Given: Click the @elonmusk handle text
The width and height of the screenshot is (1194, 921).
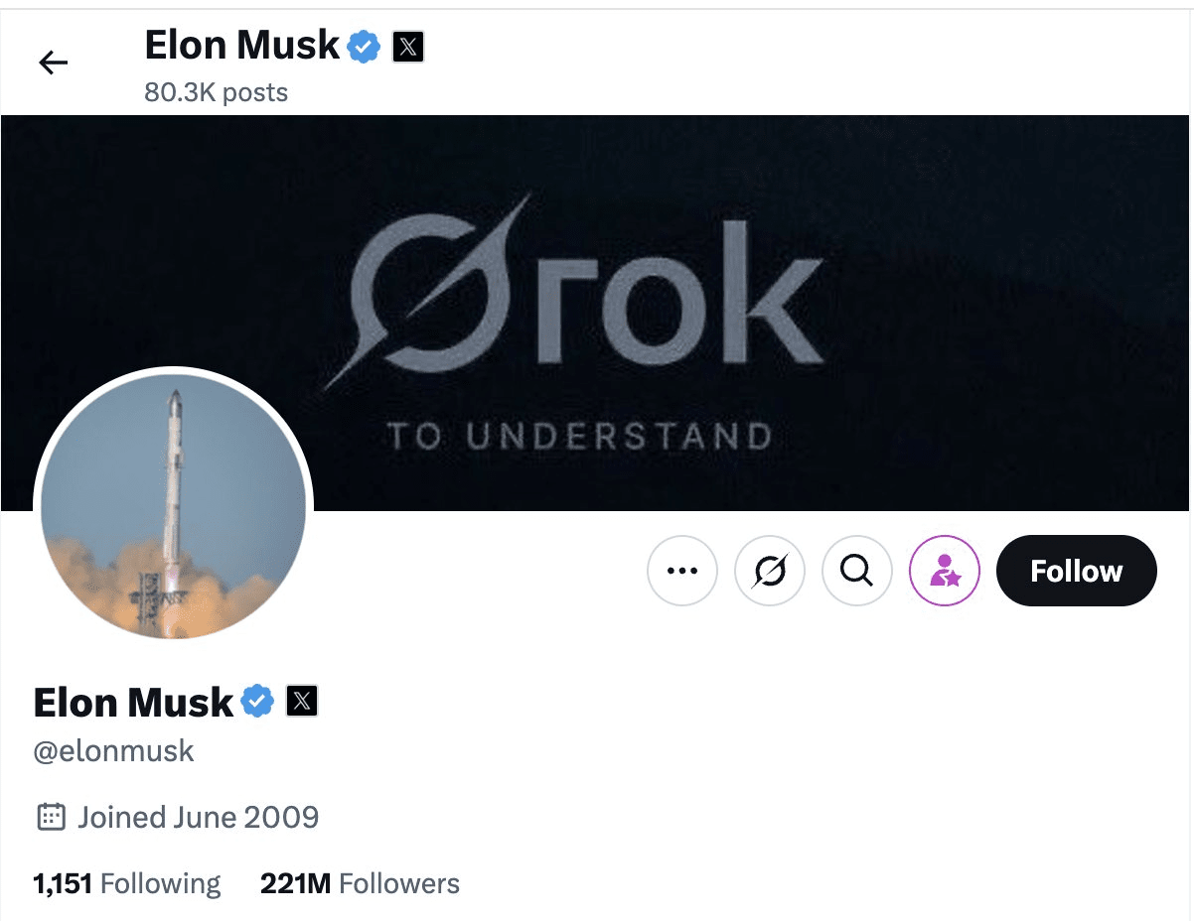Looking at the screenshot, I should pos(114,751).
